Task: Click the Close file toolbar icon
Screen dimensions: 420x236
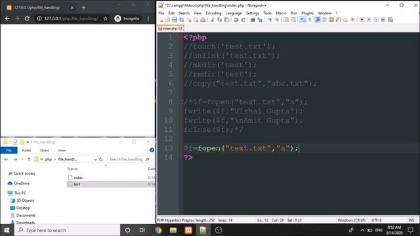Action: 189,20
